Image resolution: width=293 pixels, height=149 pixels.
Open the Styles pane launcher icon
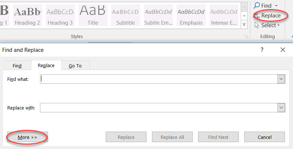(246, 37)
